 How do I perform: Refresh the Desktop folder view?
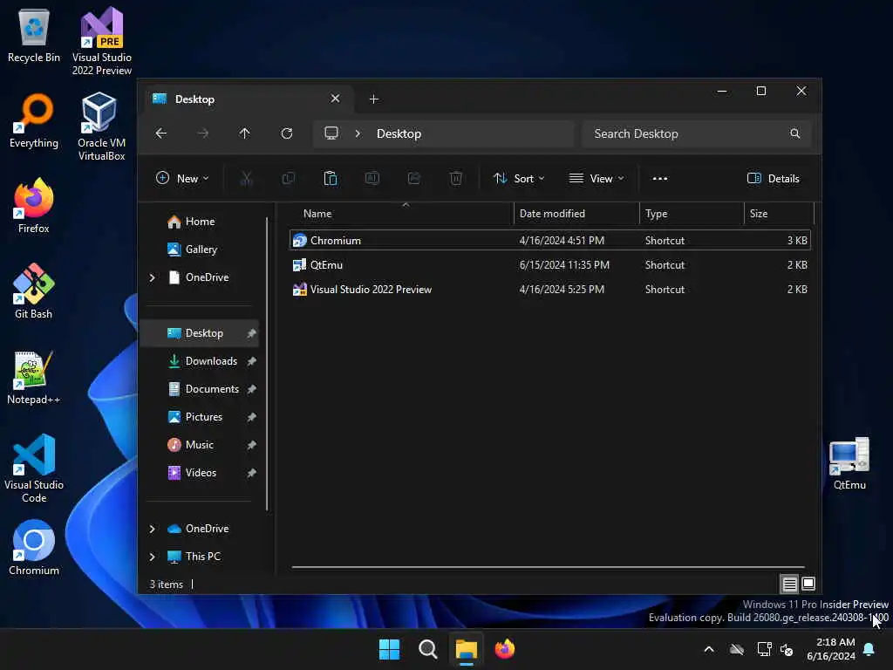[286, 133]
